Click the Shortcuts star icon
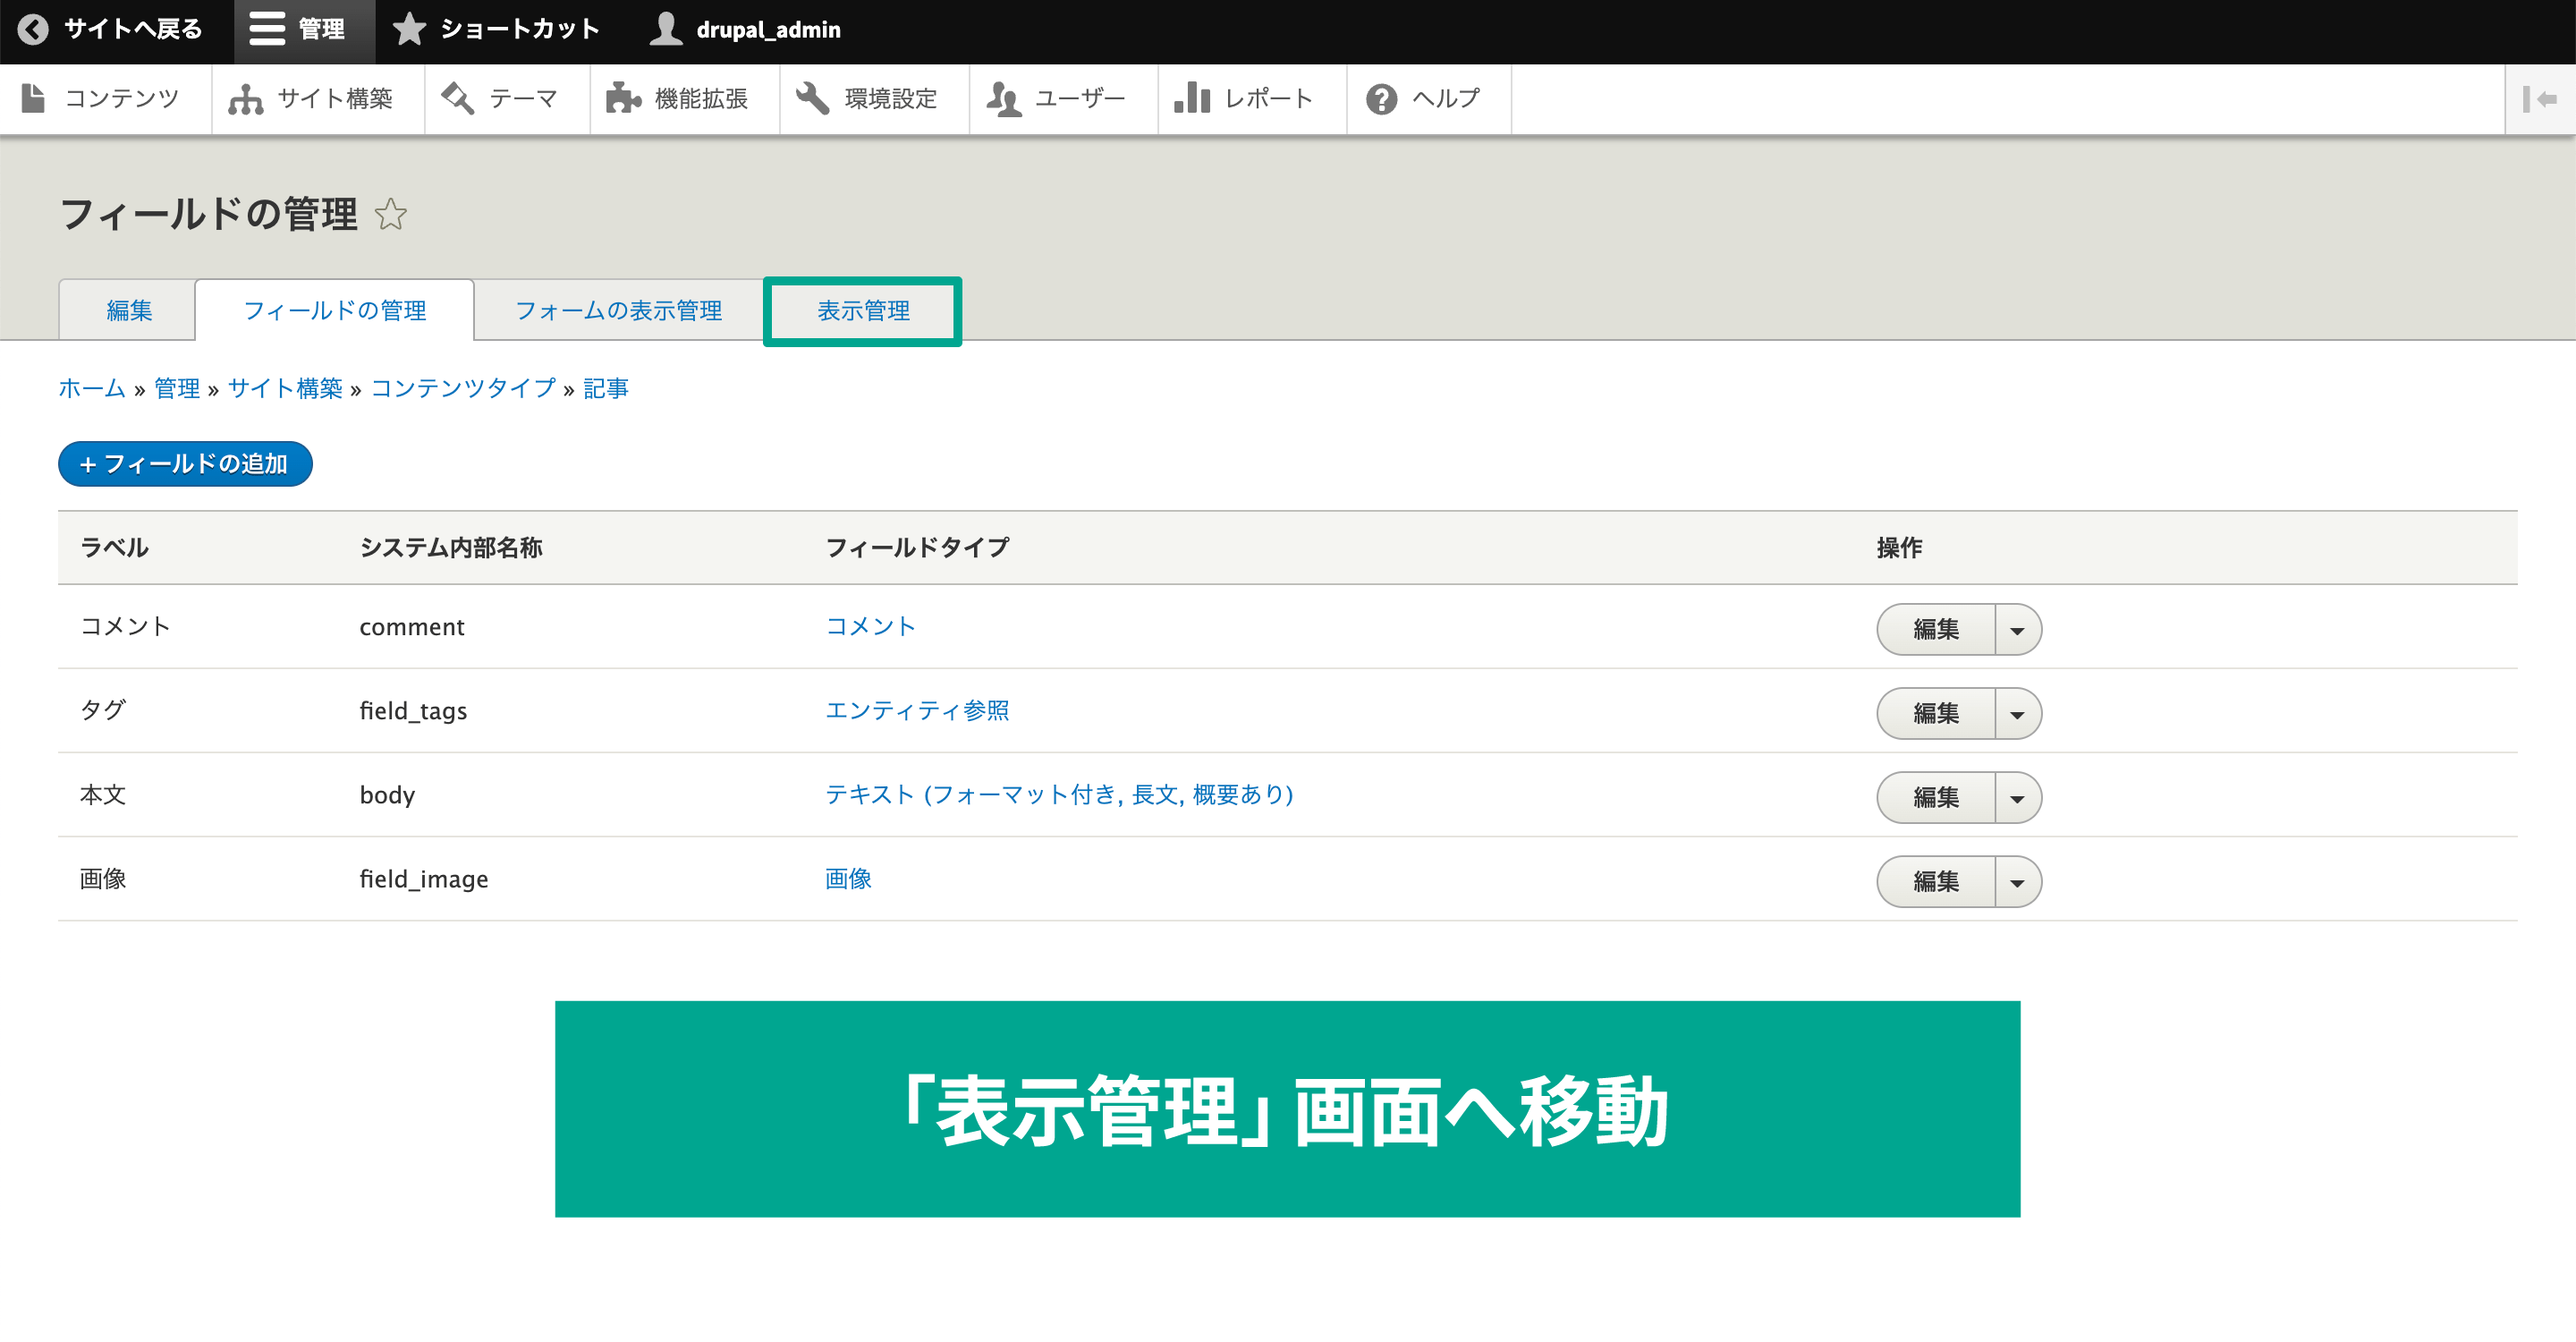2576x1342 pixels. pyautogui.click(x=409, y=29)
